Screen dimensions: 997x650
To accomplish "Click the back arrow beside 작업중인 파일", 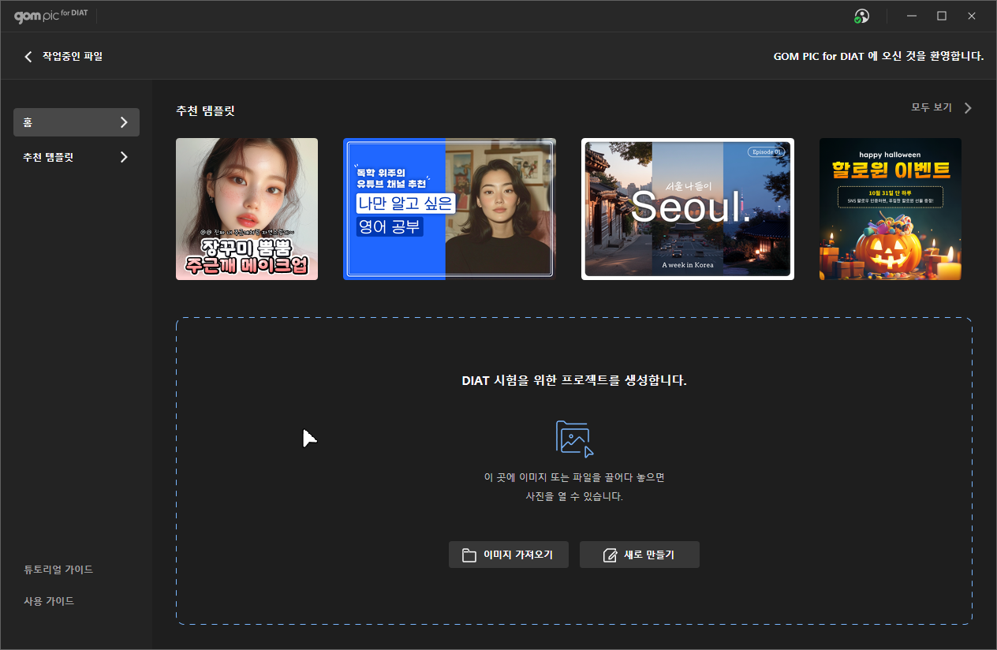I will click(x=28, y=56).
